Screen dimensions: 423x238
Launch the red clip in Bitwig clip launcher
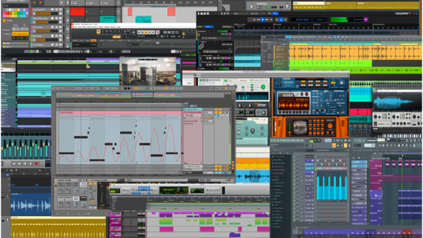(77, 11)
